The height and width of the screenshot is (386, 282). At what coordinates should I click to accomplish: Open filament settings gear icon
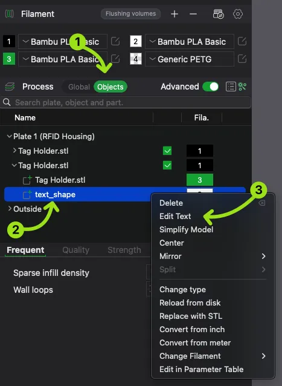pyautogui.click(x=238, y=14)
